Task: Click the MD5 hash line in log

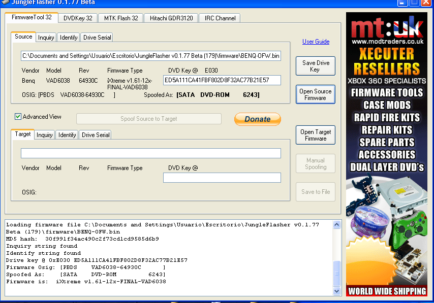Action: point(82,239)
